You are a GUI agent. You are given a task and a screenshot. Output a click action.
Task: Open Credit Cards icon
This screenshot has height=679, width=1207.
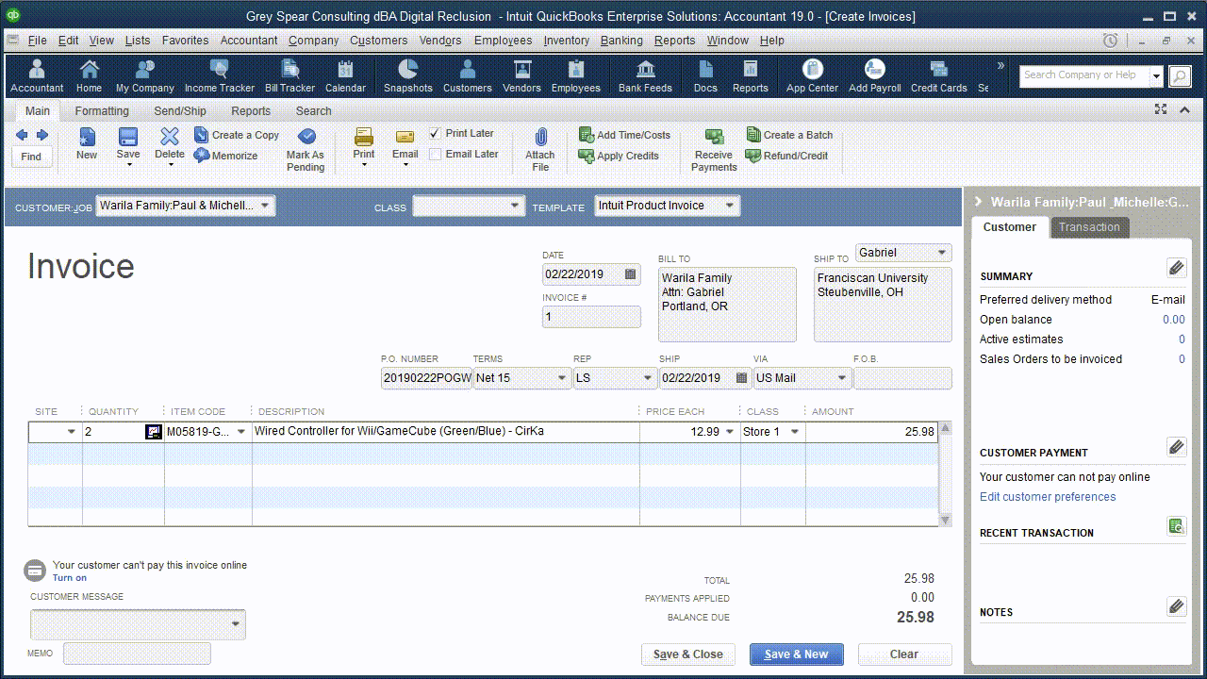point(938,75)
